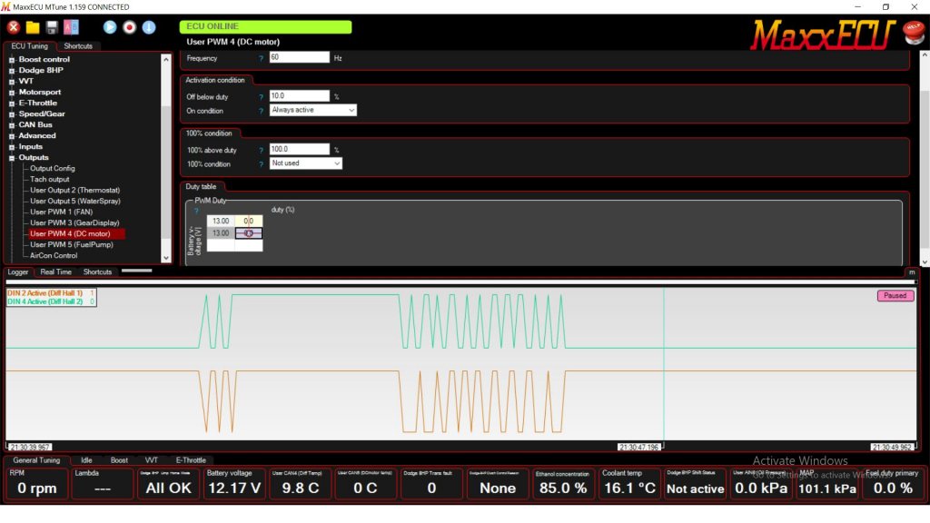Click the Off below duty input field
The width and height of the screenshot is (930, 523).
[299, 95]
